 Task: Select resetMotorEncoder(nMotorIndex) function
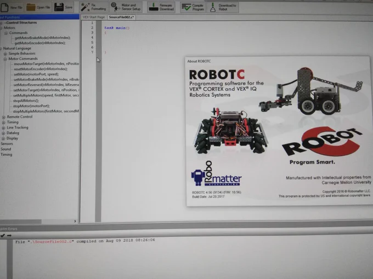(41, 69)
